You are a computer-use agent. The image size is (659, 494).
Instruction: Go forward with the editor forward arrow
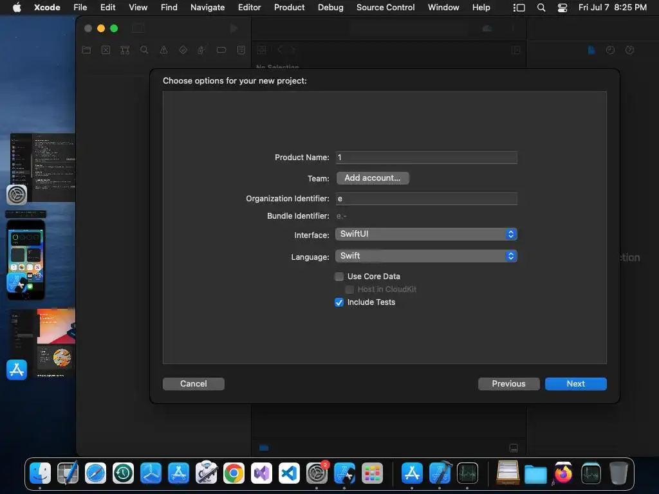pyautogui.click(x=293, y=50)
